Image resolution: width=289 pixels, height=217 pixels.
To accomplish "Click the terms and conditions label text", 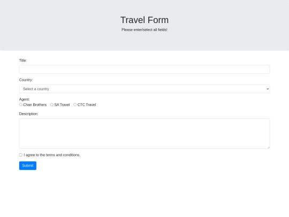I will 52,155.
